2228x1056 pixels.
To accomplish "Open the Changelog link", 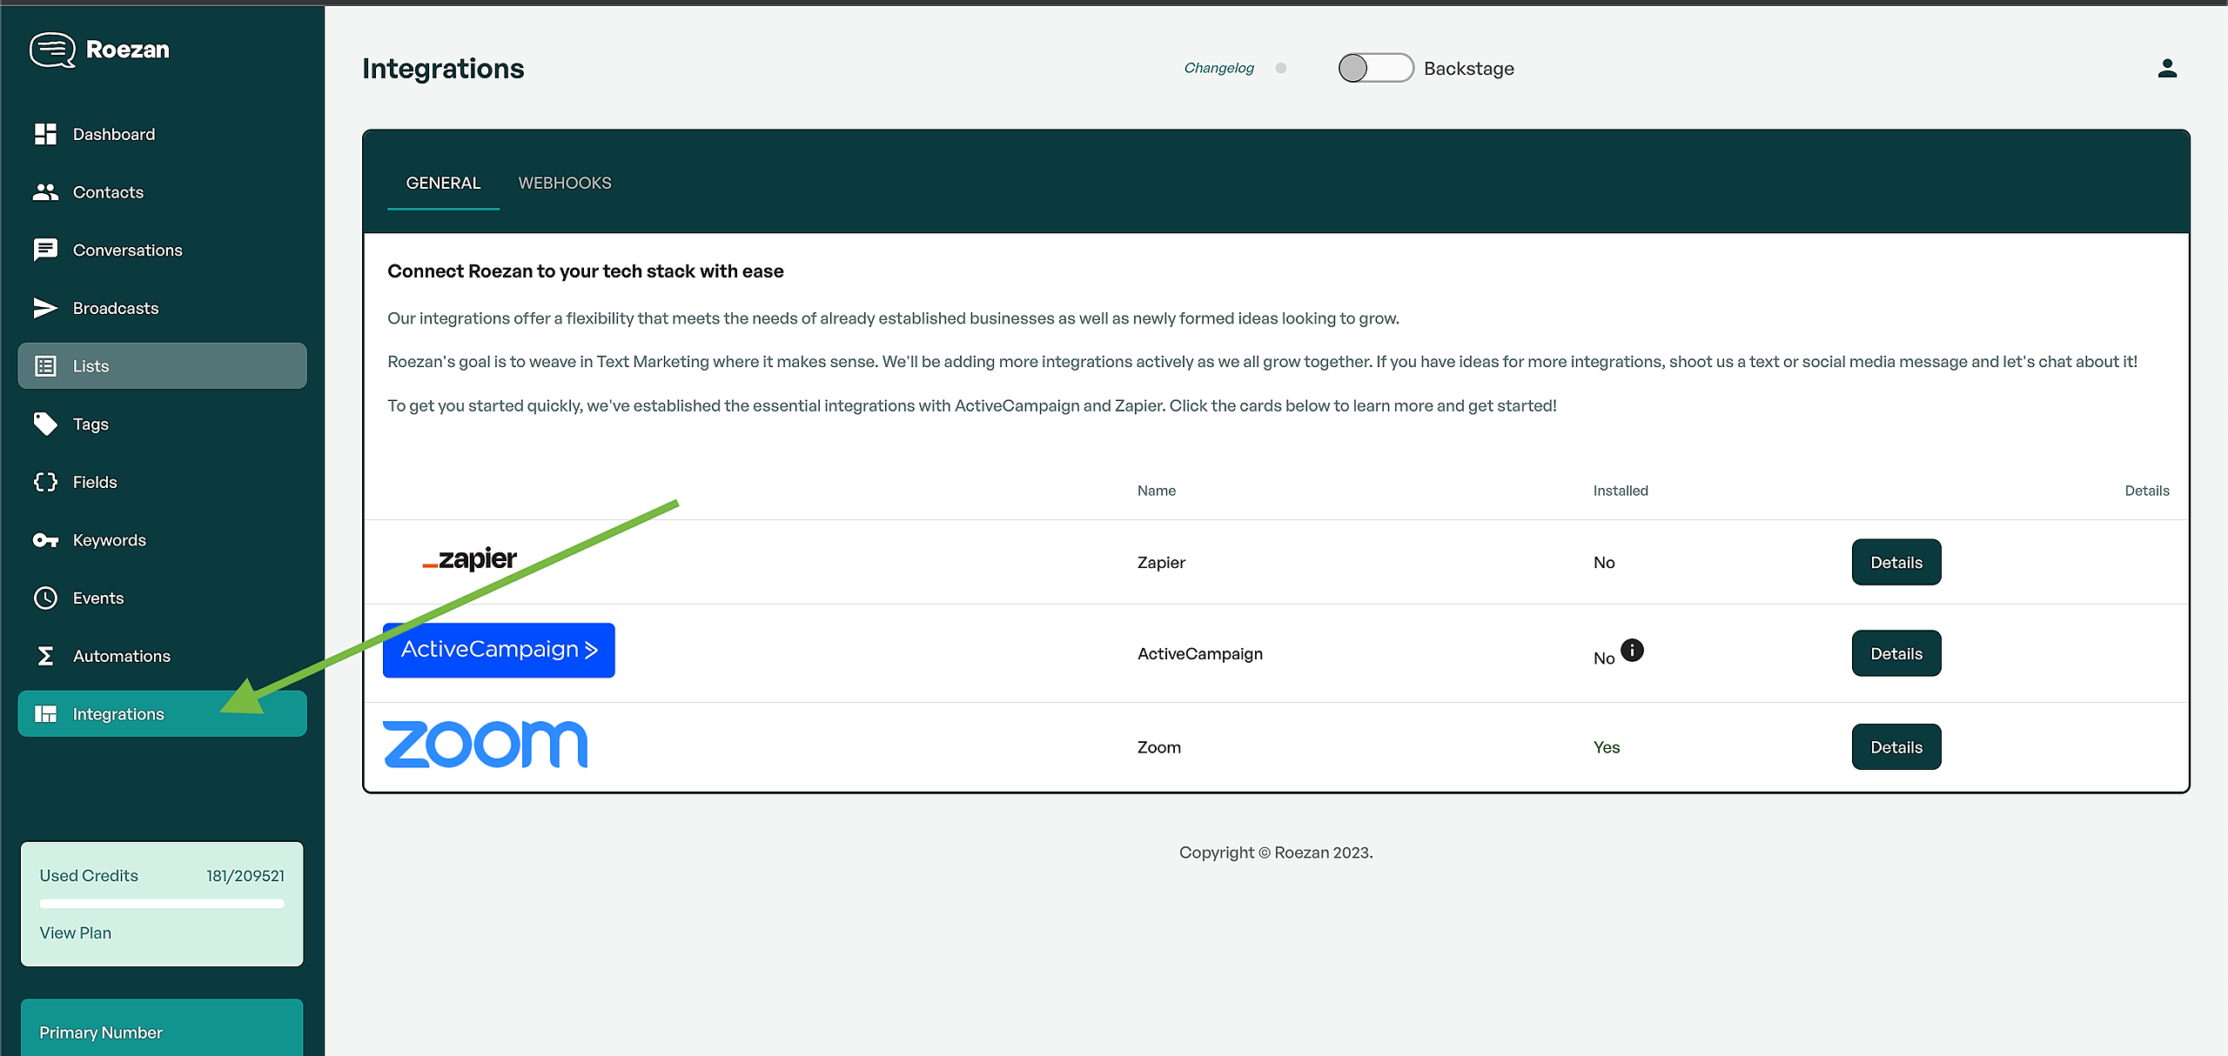I will [1218, 68].
